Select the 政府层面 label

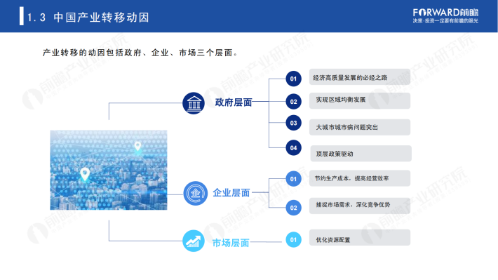(234, 102)
